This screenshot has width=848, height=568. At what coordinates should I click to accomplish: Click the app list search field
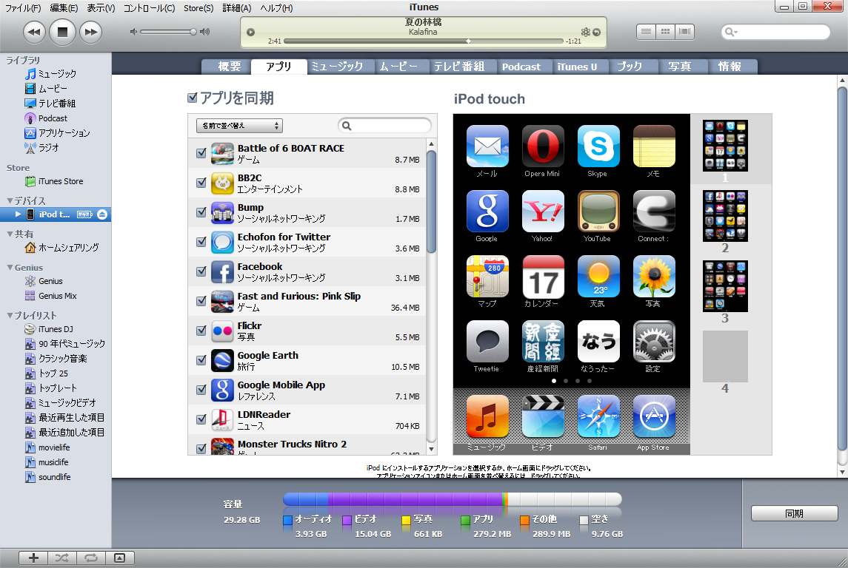[384, 126]
